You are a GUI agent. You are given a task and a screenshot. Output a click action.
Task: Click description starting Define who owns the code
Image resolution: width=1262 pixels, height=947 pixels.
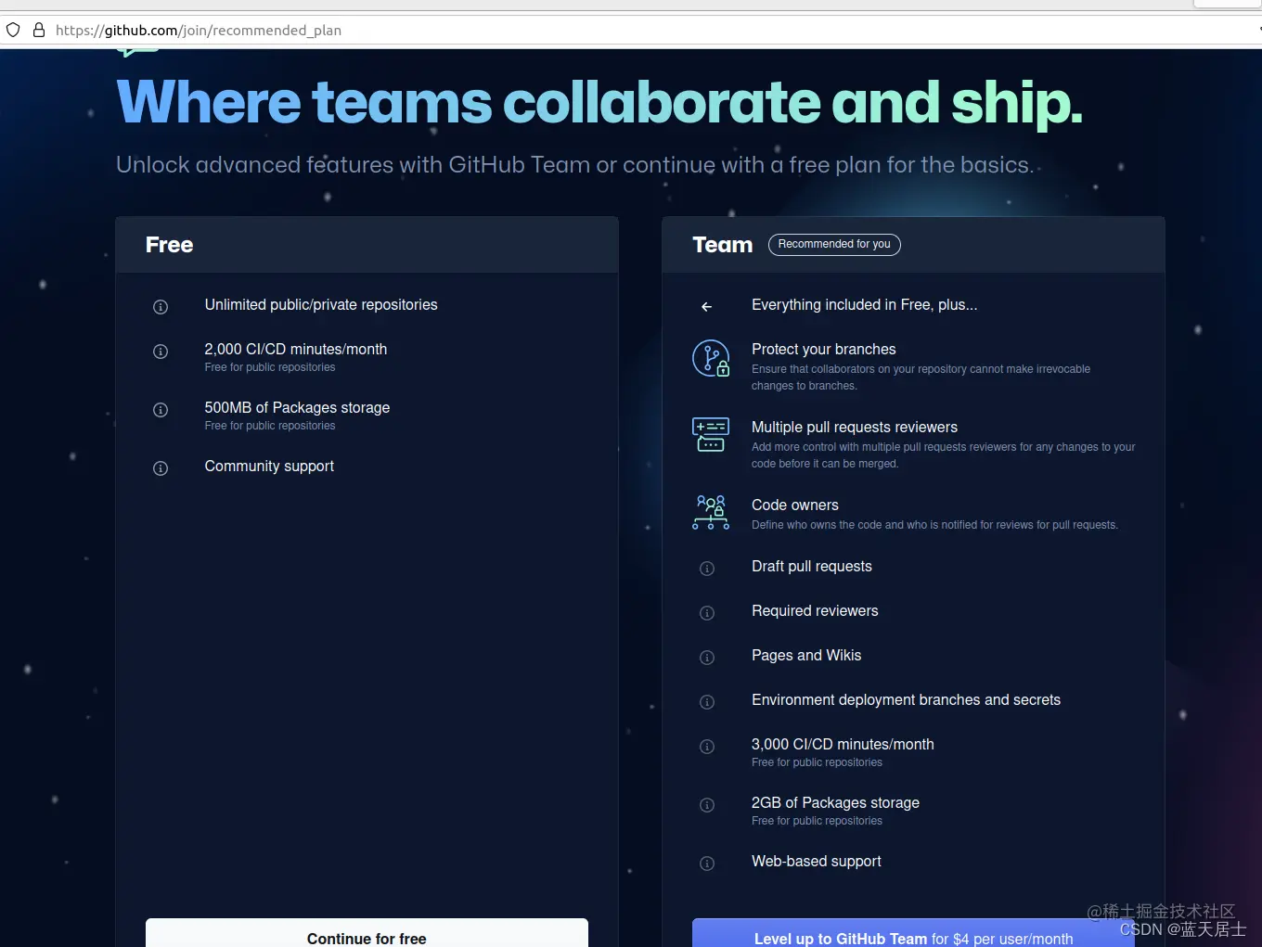tap(934, 525)
